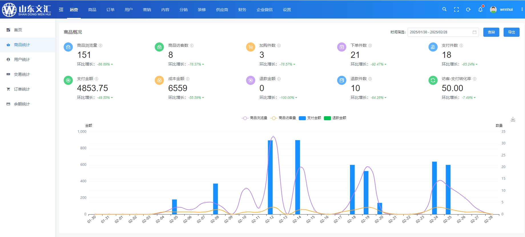Open 装修 top navigation tab
The width and height of the screenshot is (525, 237).
click(x=202, y=10)
